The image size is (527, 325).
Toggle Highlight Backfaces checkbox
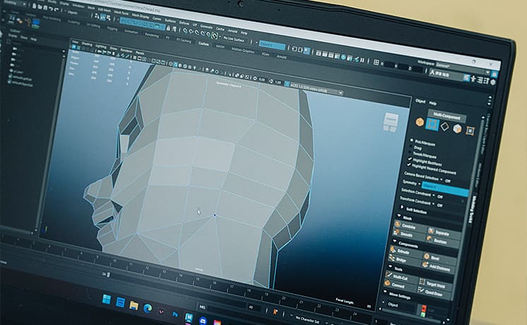pos(409,159)
